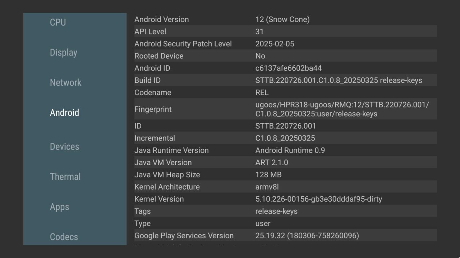The image size is (460, 258).
Task: Switch to the Display tab
Action: click(x=64, y=52)
